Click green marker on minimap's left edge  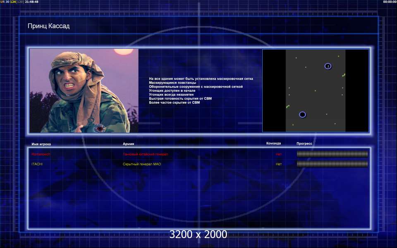(288, 107)
